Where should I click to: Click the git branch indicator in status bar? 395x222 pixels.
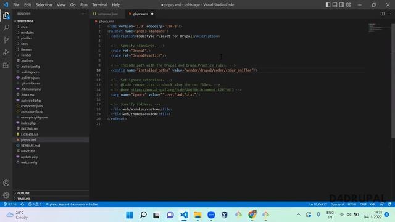[10, 204]
